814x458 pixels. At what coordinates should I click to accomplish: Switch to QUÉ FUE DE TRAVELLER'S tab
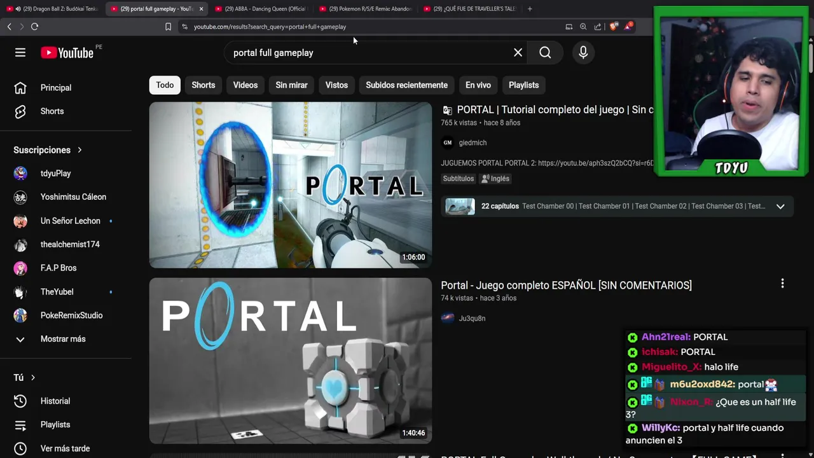tap(471, 9)
